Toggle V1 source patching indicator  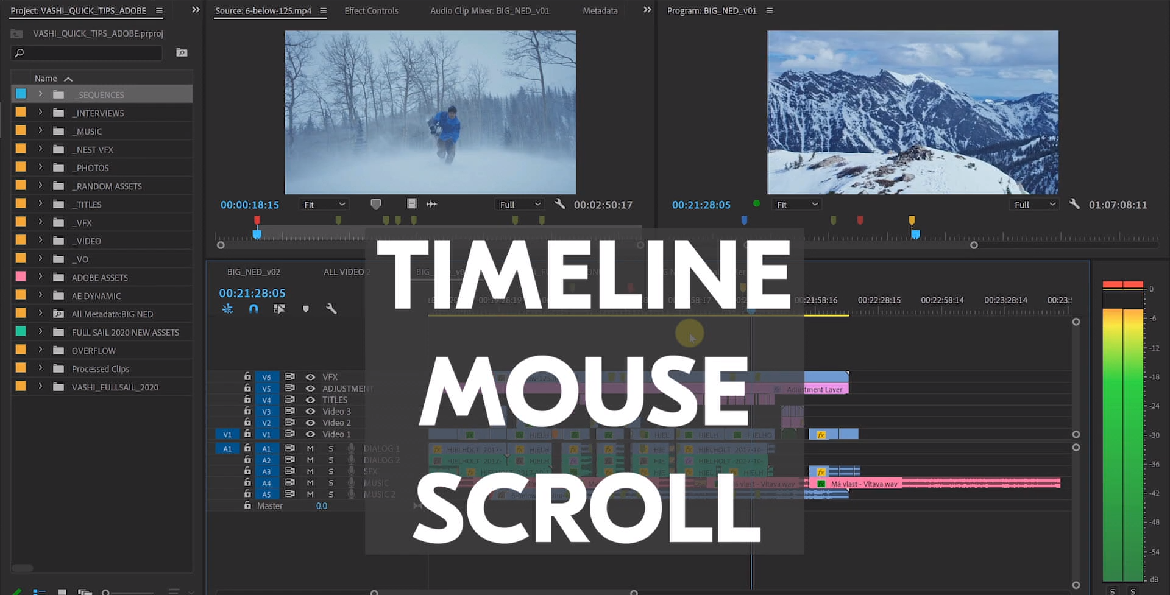click(227, 434)
